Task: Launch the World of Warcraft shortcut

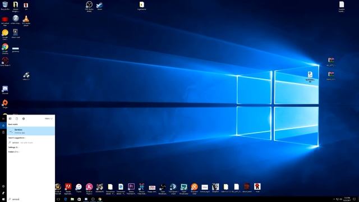Action: [58, 189]
